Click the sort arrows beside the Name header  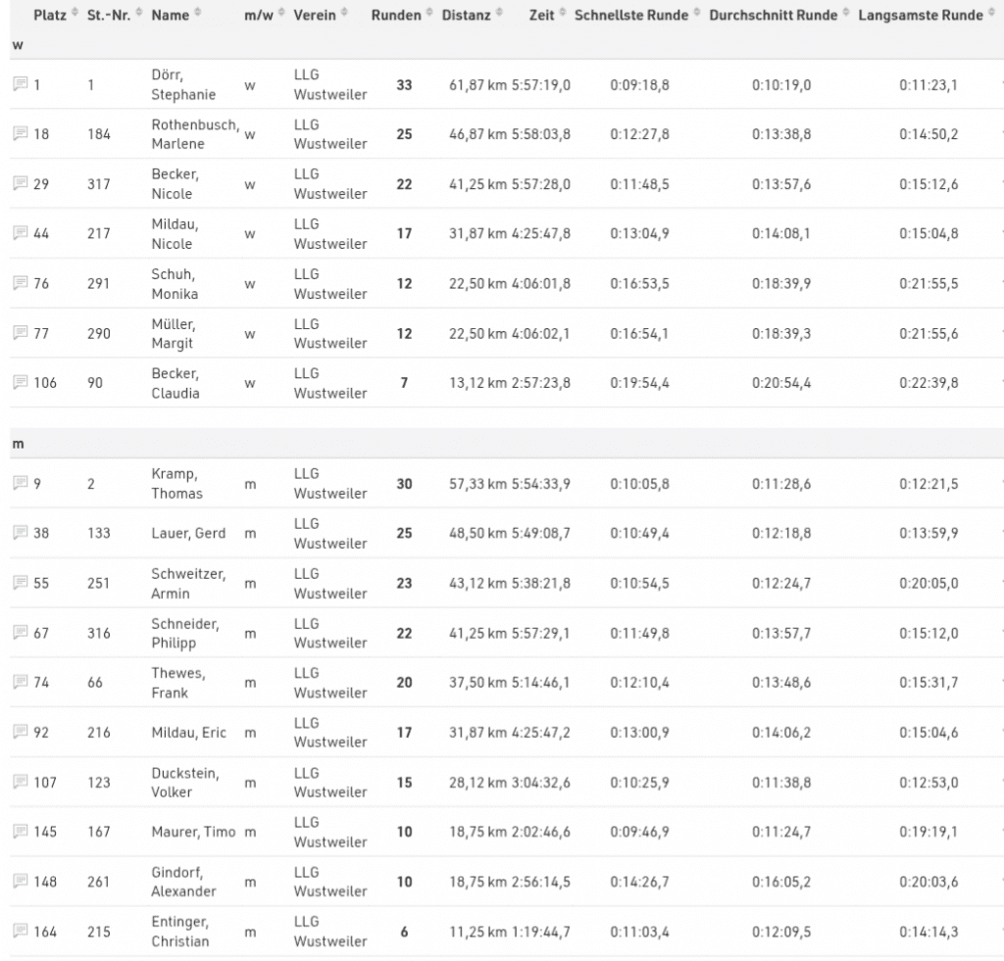198,15
